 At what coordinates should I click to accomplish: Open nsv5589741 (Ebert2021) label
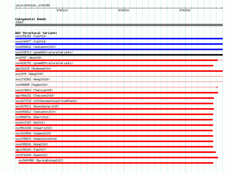tap(33, 117)
